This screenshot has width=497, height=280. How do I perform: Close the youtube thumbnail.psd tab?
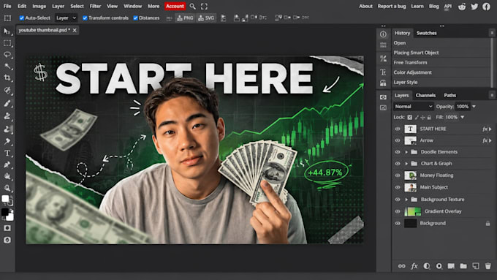75,30
